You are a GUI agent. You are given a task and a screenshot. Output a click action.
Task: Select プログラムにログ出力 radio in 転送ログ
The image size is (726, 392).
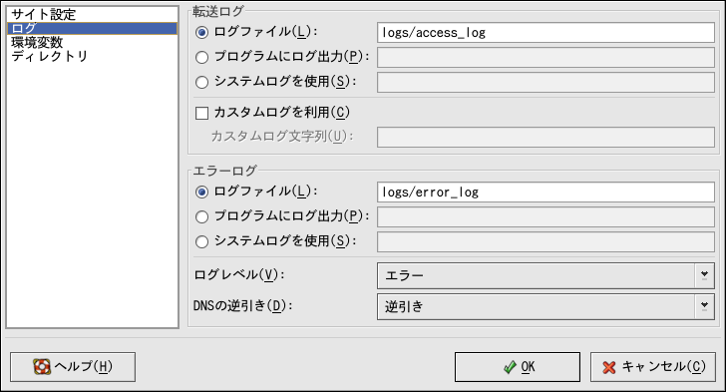(x=201, y=58)
